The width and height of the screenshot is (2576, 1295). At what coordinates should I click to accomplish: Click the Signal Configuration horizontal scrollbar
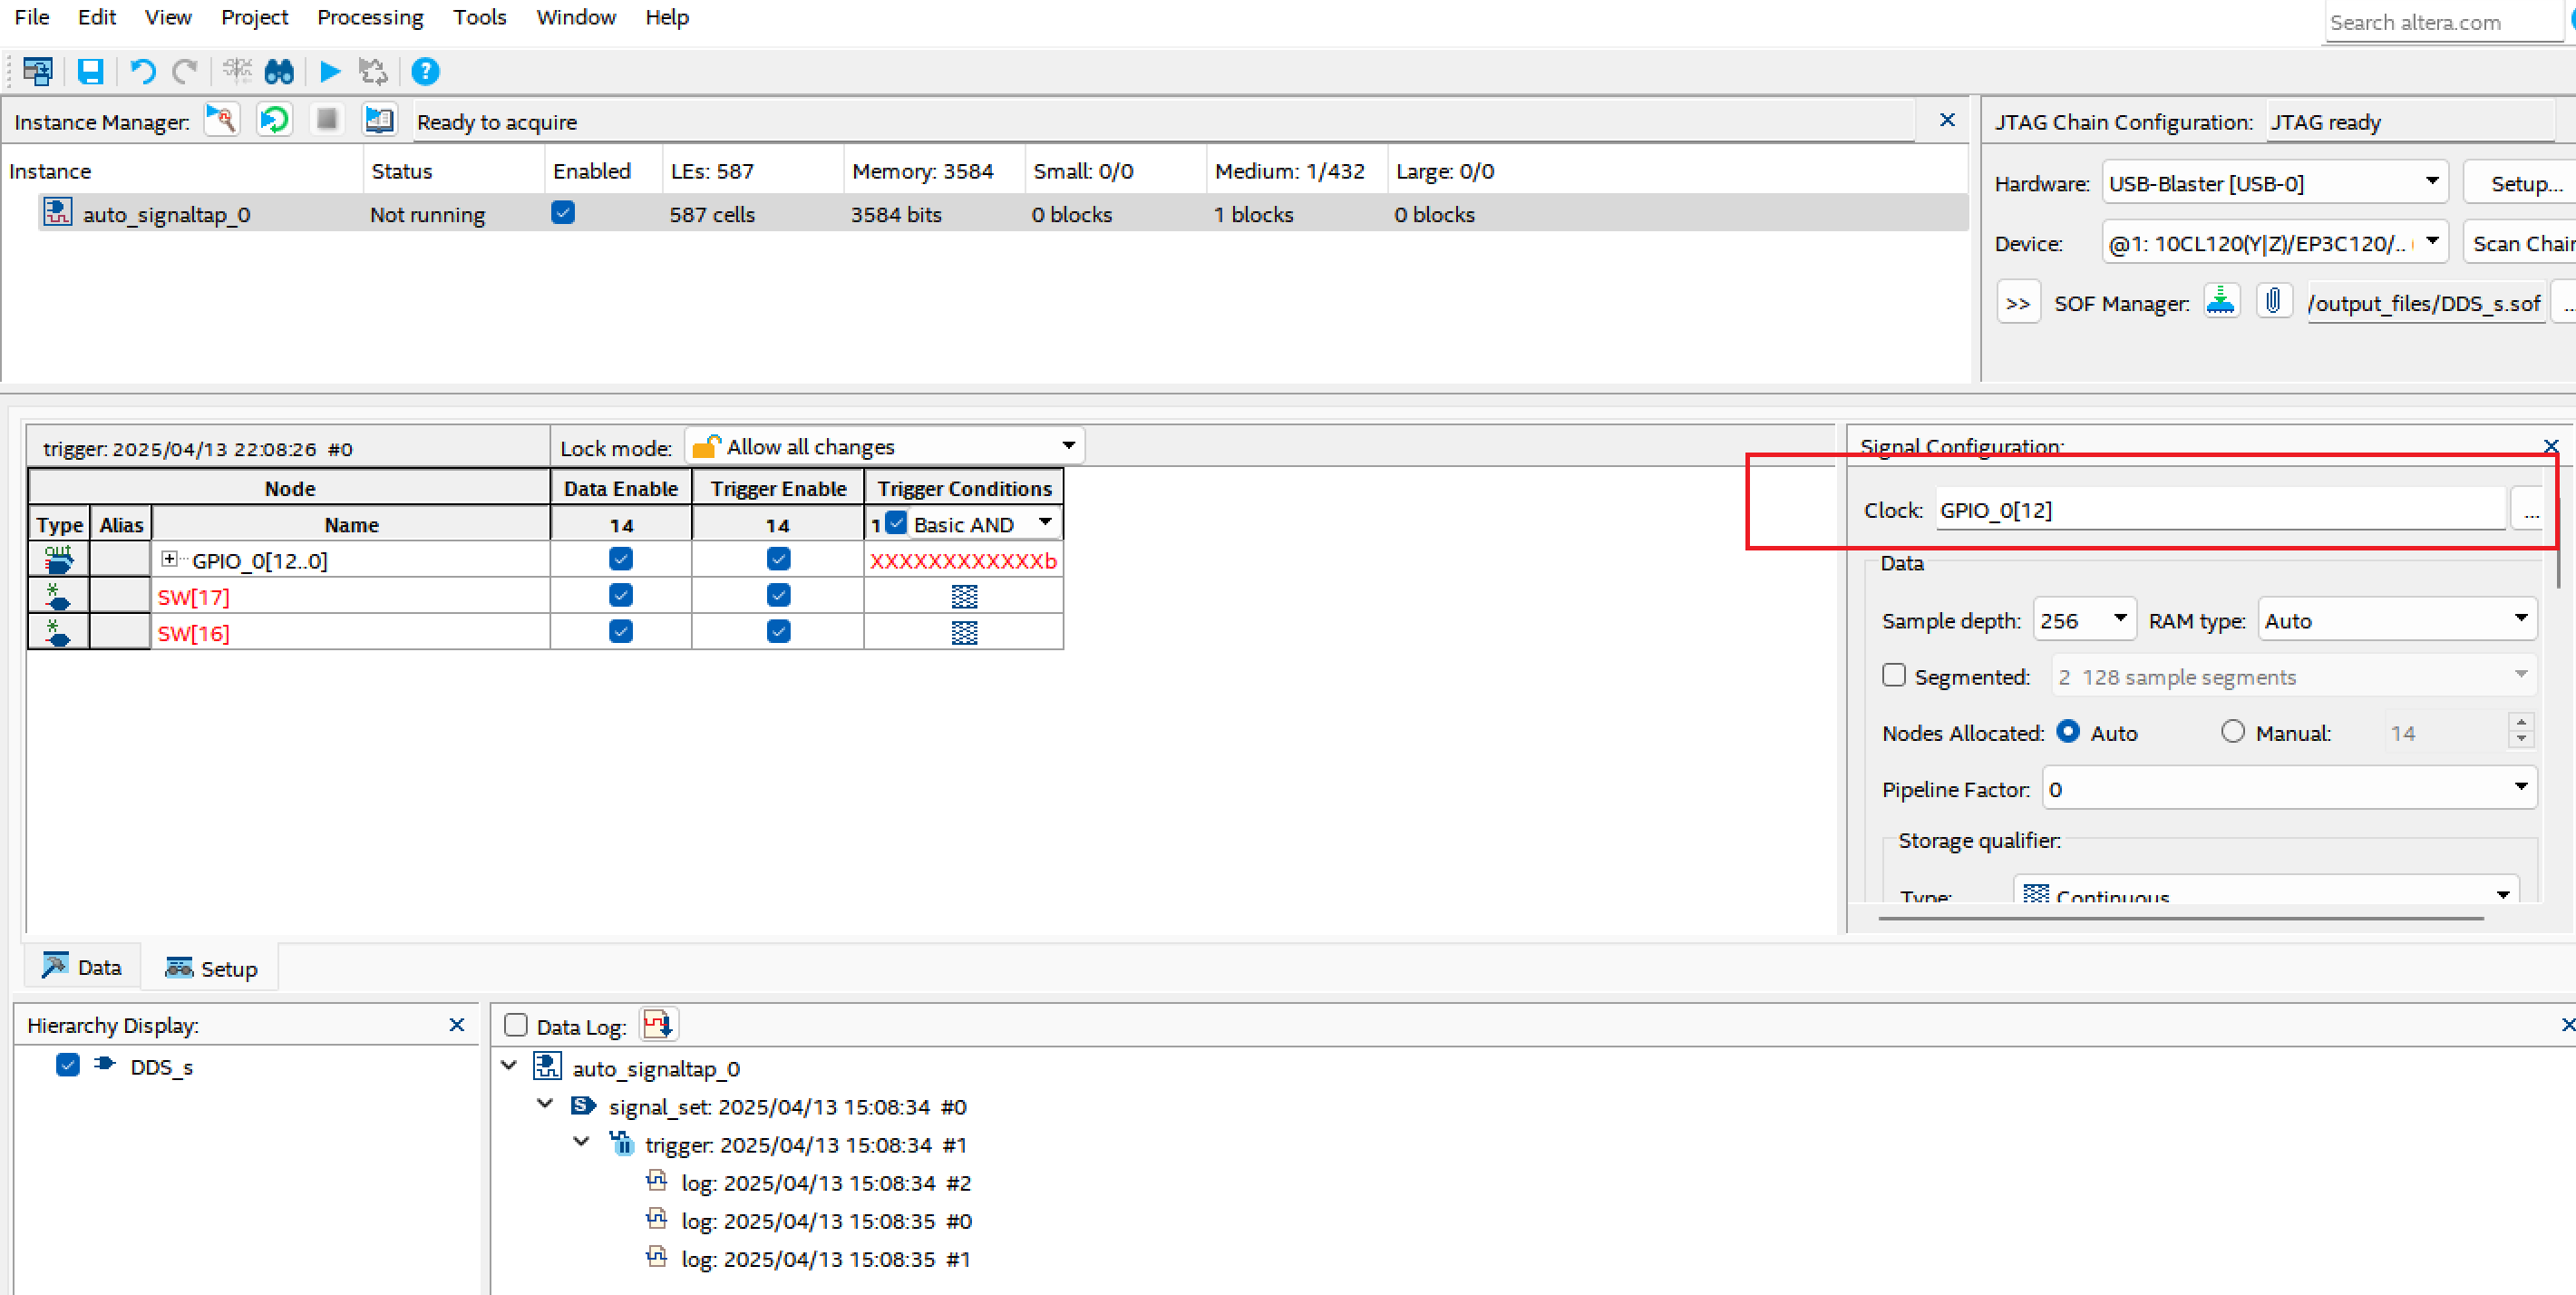[2180, 917]
